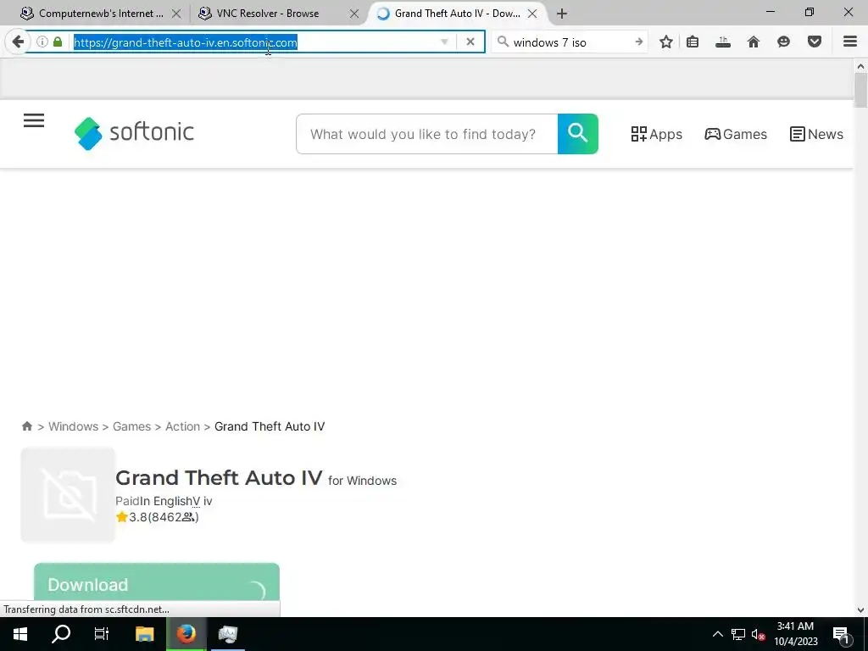Close the VNC Resolver tab
Image resolution: width=868 pixels, height=651 pixels.
click(x=354, y=14)
